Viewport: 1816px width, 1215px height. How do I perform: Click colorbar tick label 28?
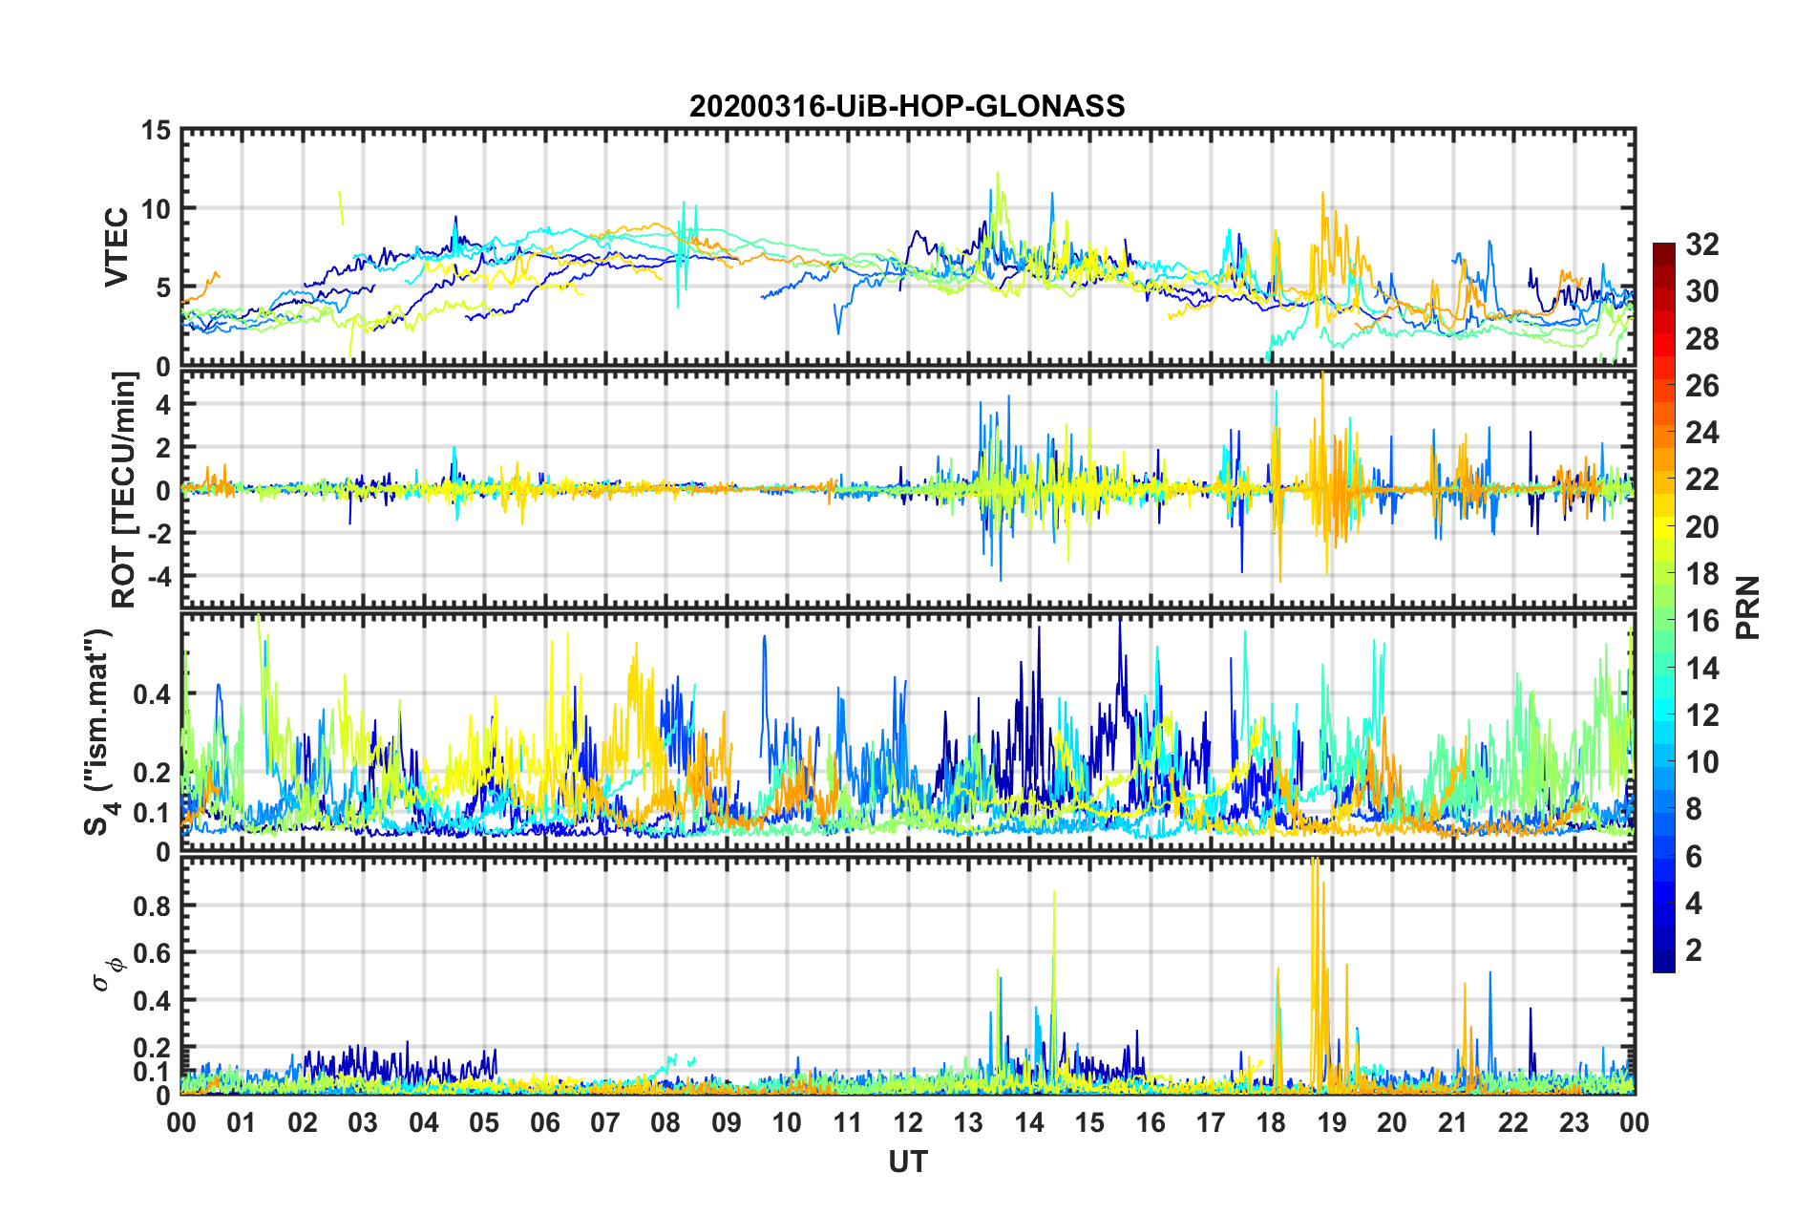(1701, 339)
